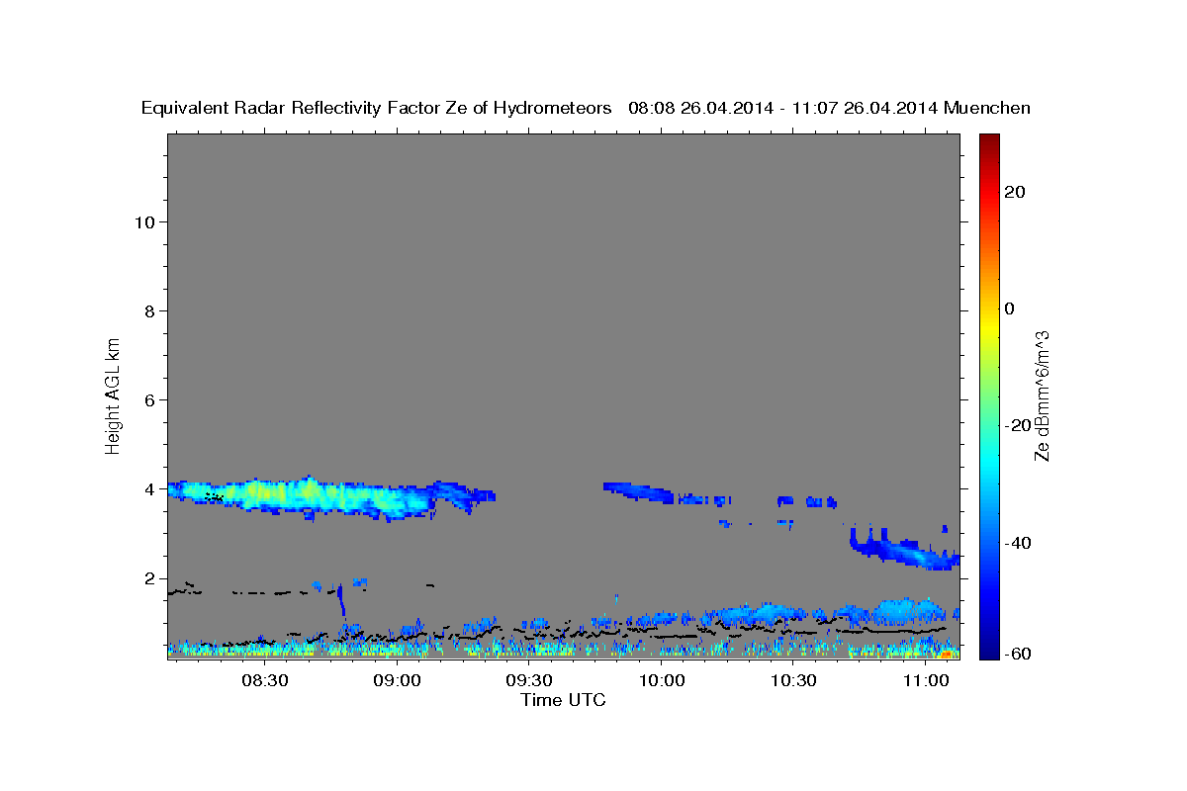This screenshot has height=791, width=1187.
Task: Click the colorbar label 'Ze dBmm^6/m^3'
Action: point(1042,395)
